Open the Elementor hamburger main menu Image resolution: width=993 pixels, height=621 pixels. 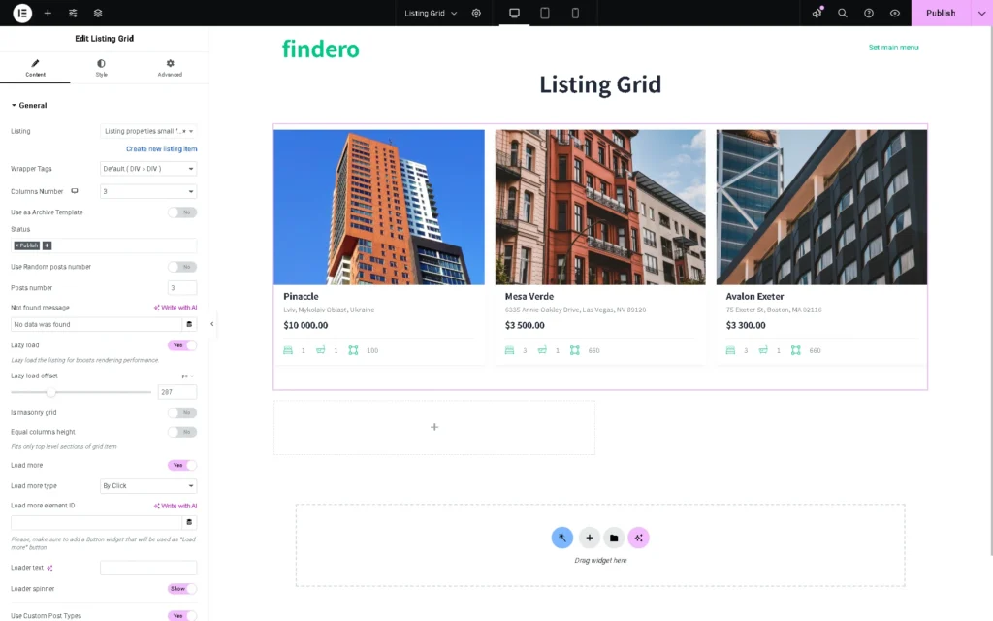pos(20,13)
